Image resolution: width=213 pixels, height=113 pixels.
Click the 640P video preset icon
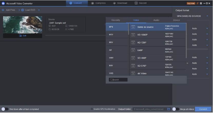pyautogui.click(x=133, y=50)
